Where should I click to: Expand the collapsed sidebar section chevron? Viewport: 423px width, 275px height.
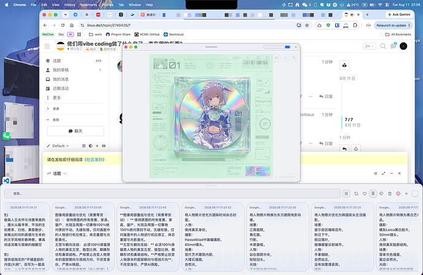(x=48, y=109)
